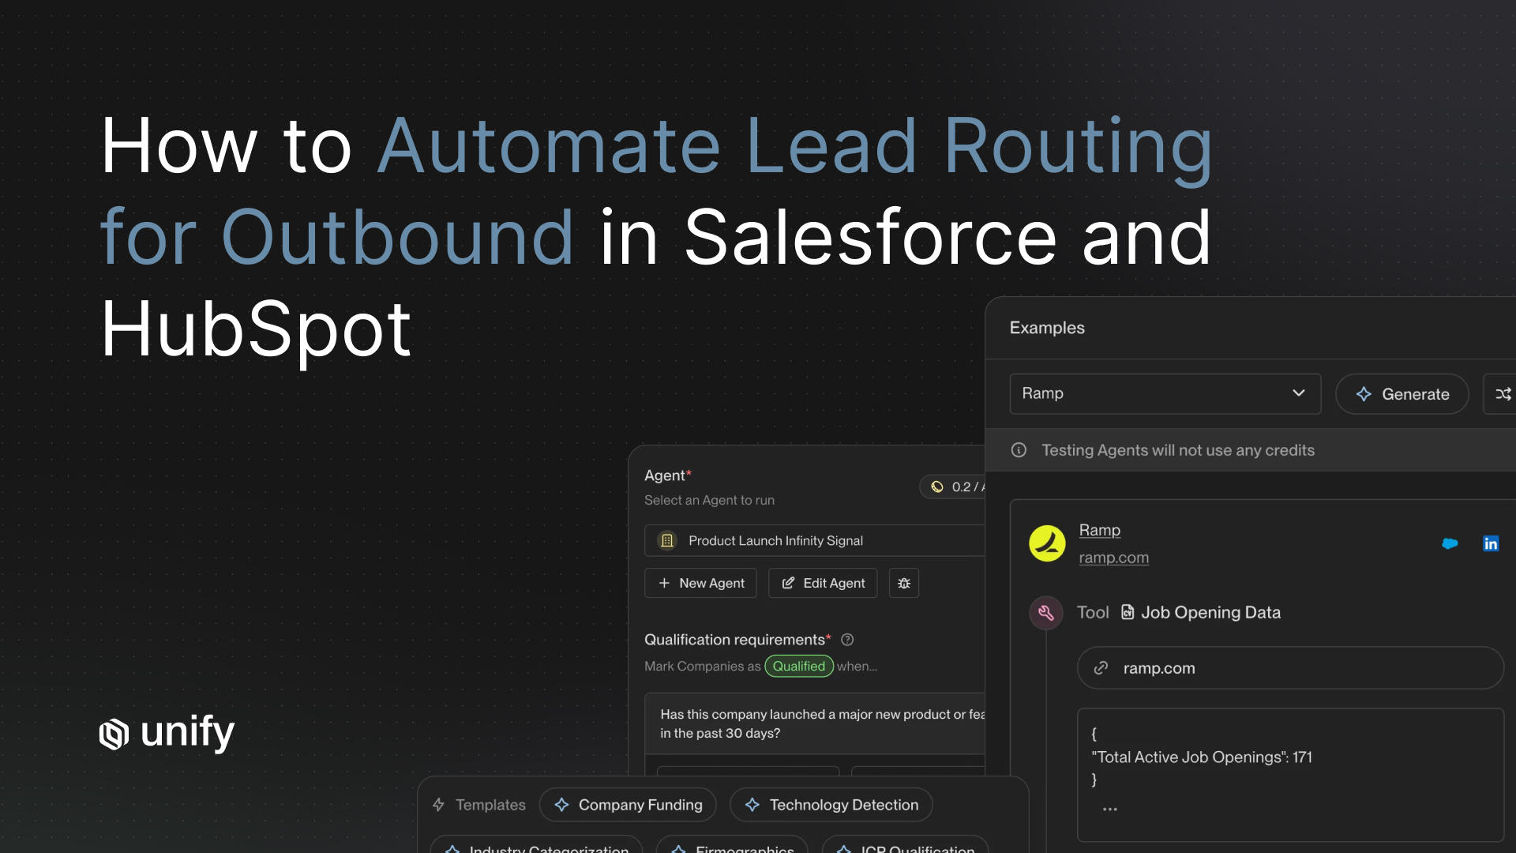Expand the ellipsis under the JSON output
This screenshot has height=853, width=1516.
point(1109,809)
